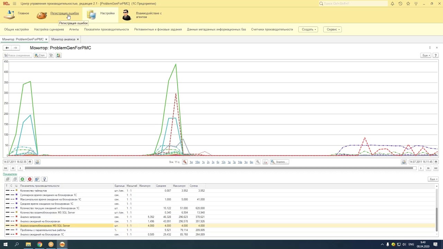
Task: Go forward with right arrow button
Action: pos(15,48)
